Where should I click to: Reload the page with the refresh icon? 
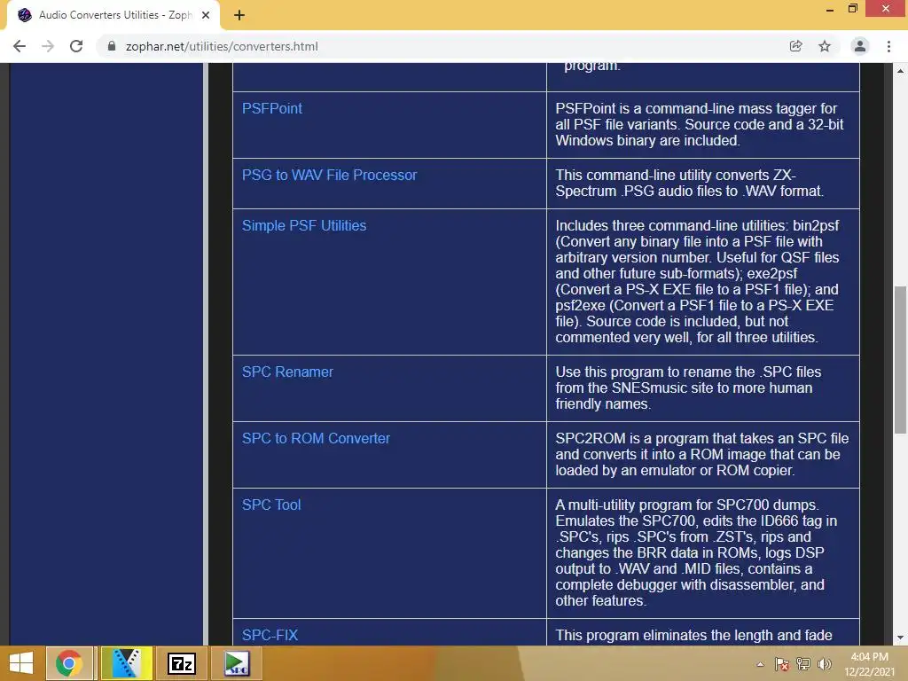(x=76, y=46)
